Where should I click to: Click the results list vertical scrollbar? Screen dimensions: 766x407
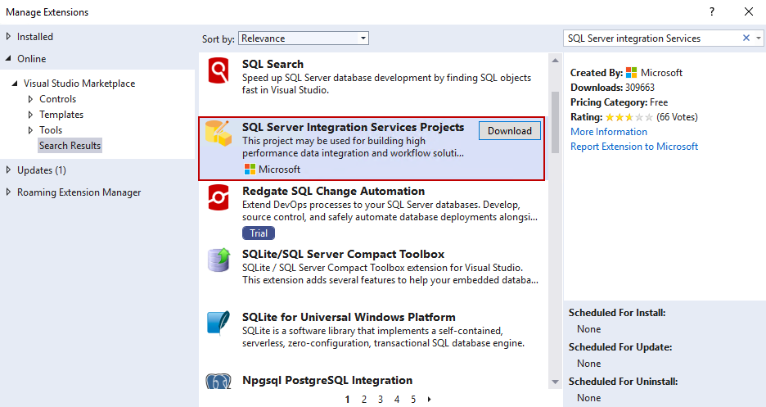click(x=556, y=121)
